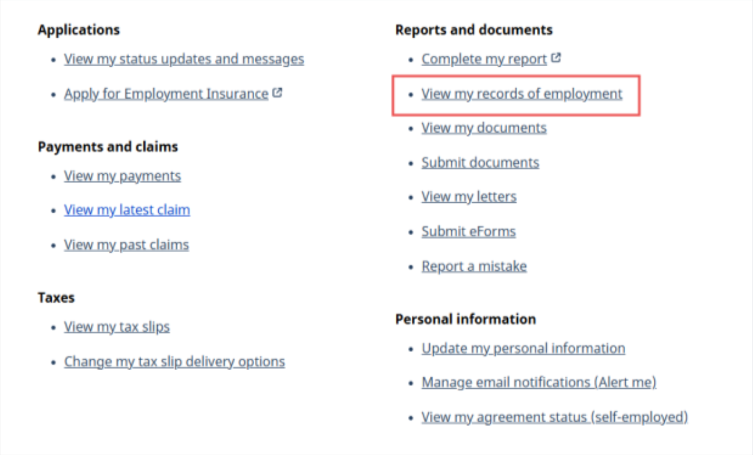Select View my latest claim link

pyautogui.click(x=126, y=211)
